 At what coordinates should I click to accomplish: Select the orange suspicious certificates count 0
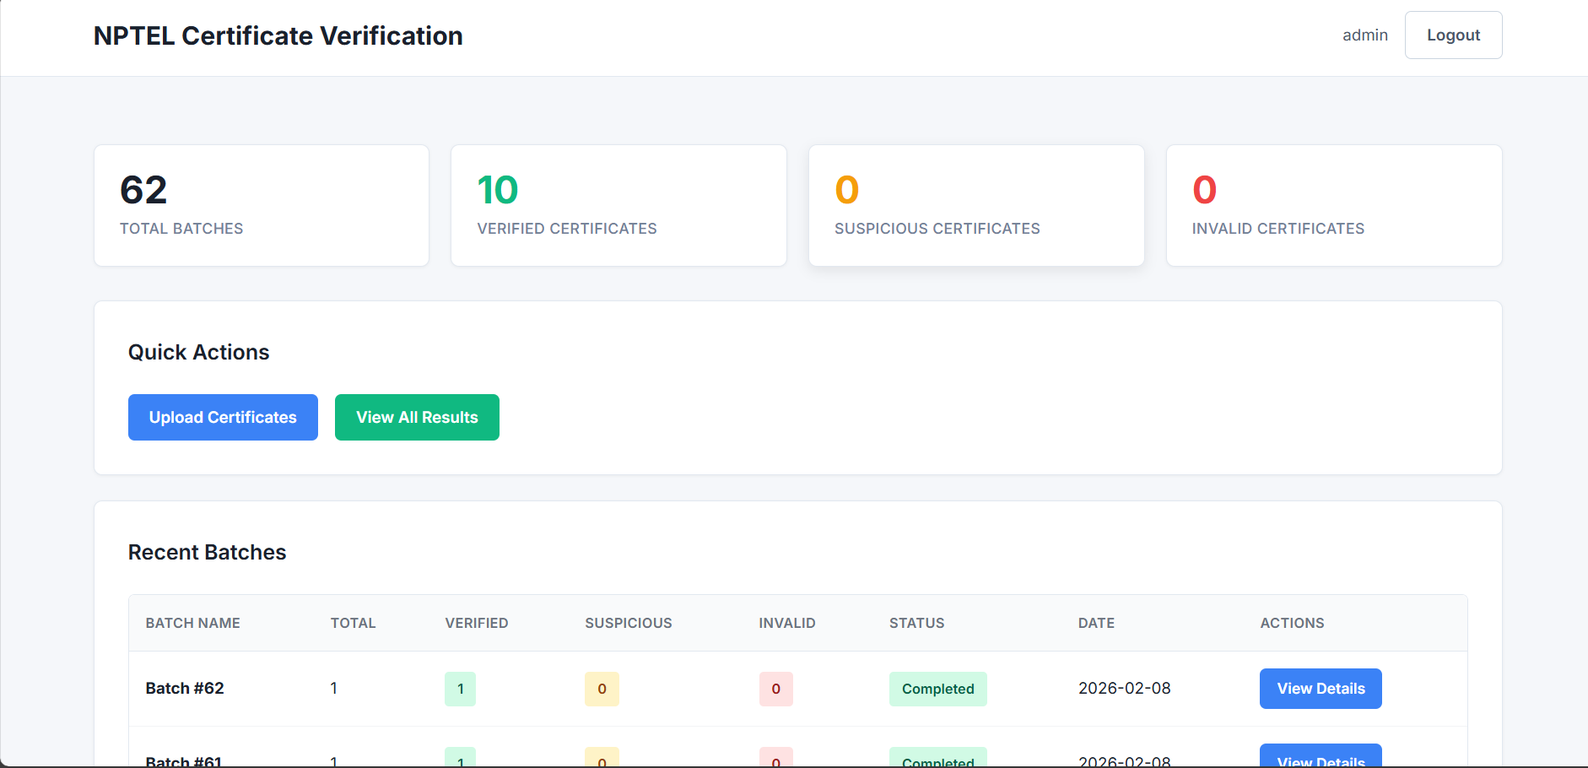(847, 190)
